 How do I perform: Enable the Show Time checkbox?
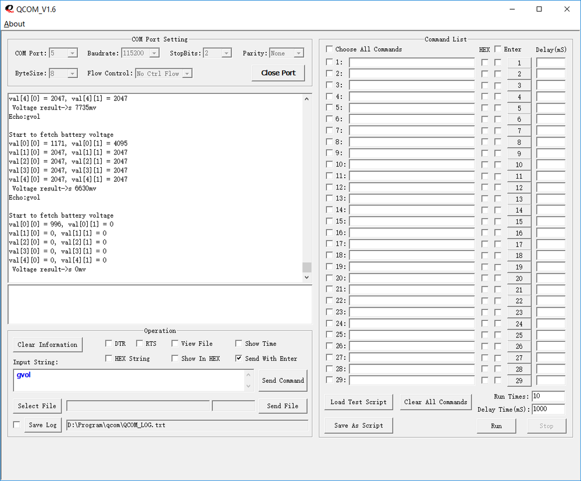(238, 344)
